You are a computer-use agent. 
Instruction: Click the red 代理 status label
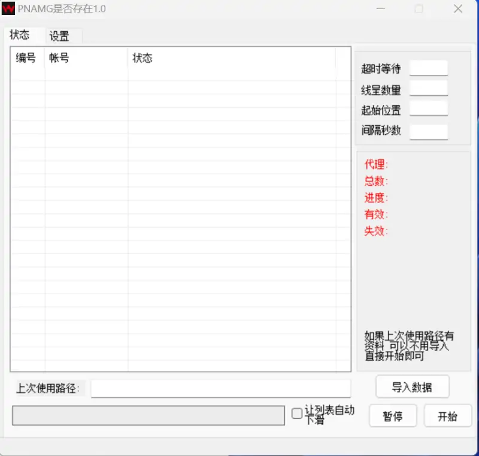pos(375,165)
